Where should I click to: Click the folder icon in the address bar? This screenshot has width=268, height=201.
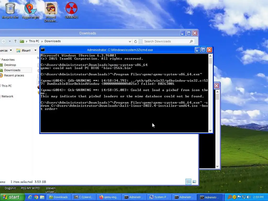point(22,41)
